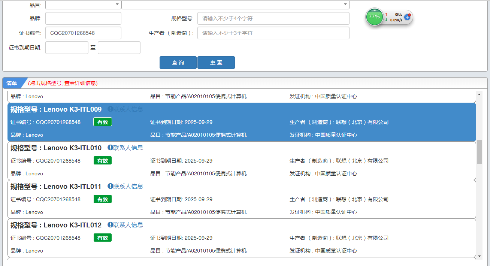This screenshot has height=266, width=490.
Task: Click the 有效 status badge in K3-ITL010 row
Action: (x=103, y=161)
